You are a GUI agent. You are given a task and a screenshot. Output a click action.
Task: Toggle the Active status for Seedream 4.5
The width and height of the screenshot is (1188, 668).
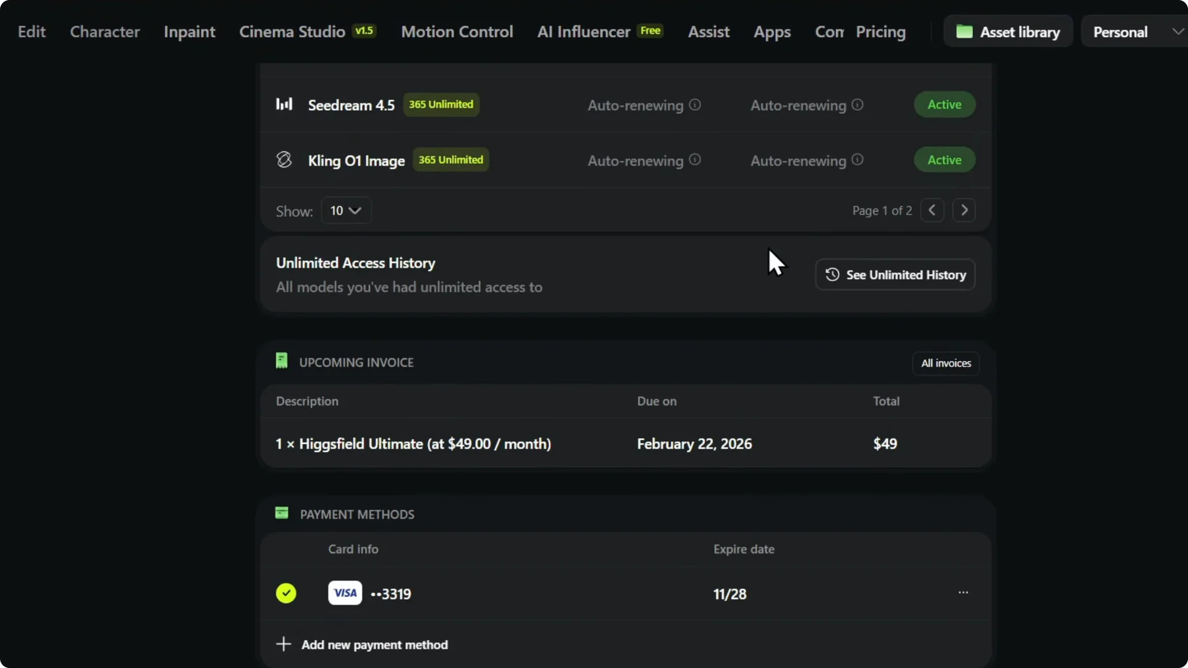[x=945, y=105]
